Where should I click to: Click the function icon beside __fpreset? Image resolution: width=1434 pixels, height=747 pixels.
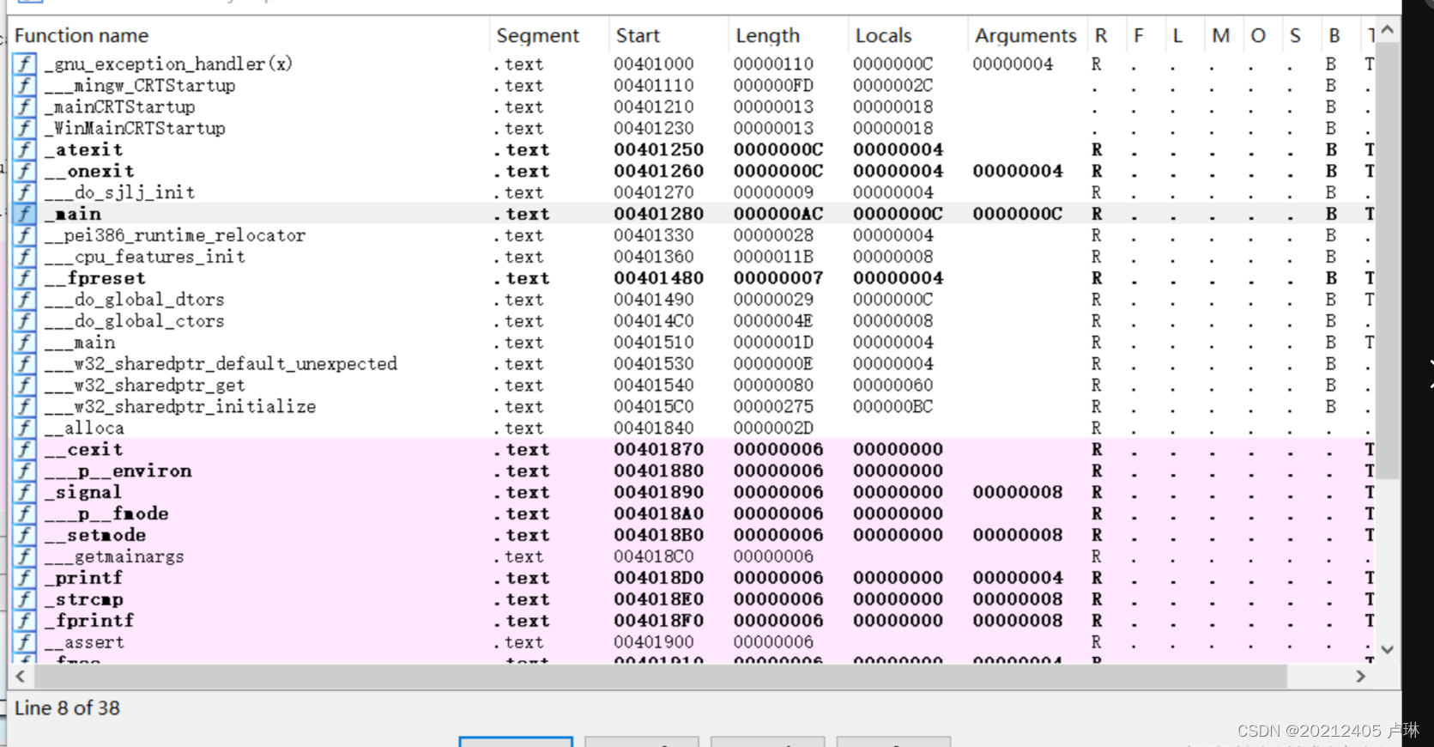click(24, 278)
